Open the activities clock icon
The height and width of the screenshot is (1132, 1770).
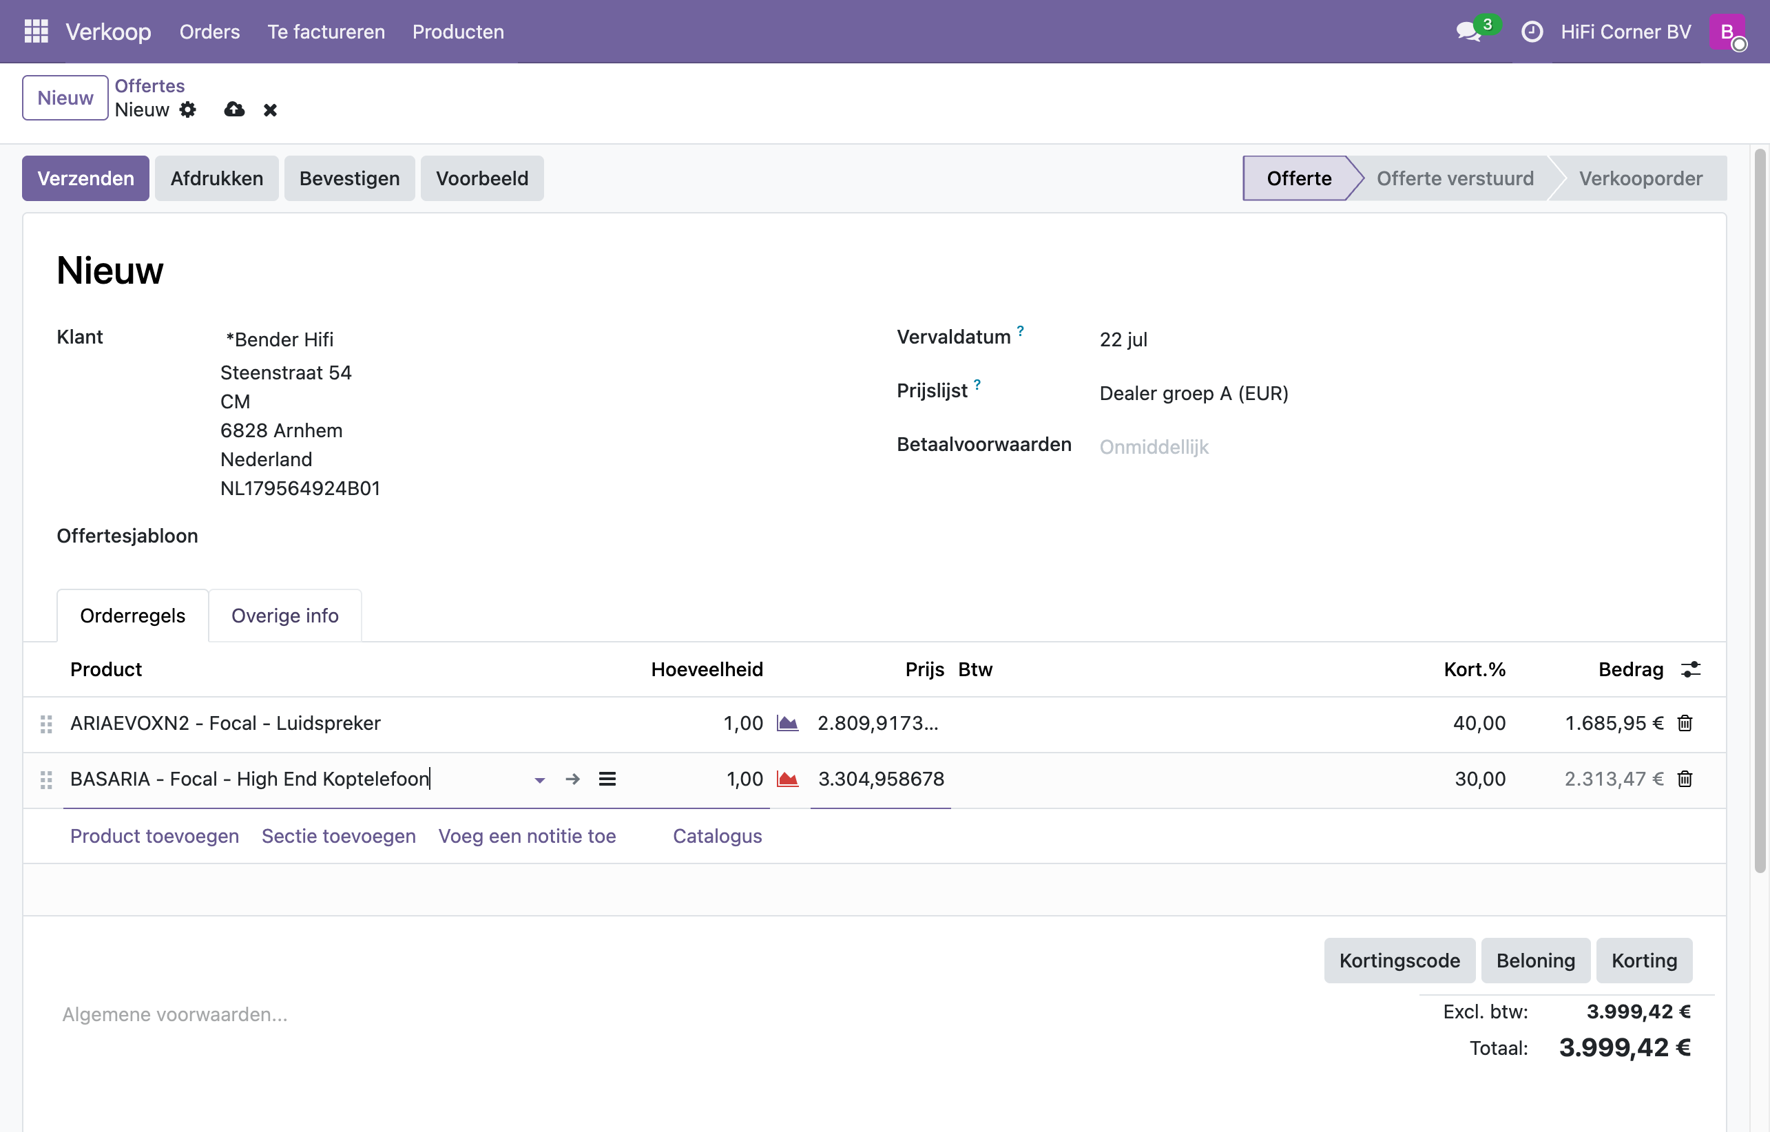tap(1532, 32)
